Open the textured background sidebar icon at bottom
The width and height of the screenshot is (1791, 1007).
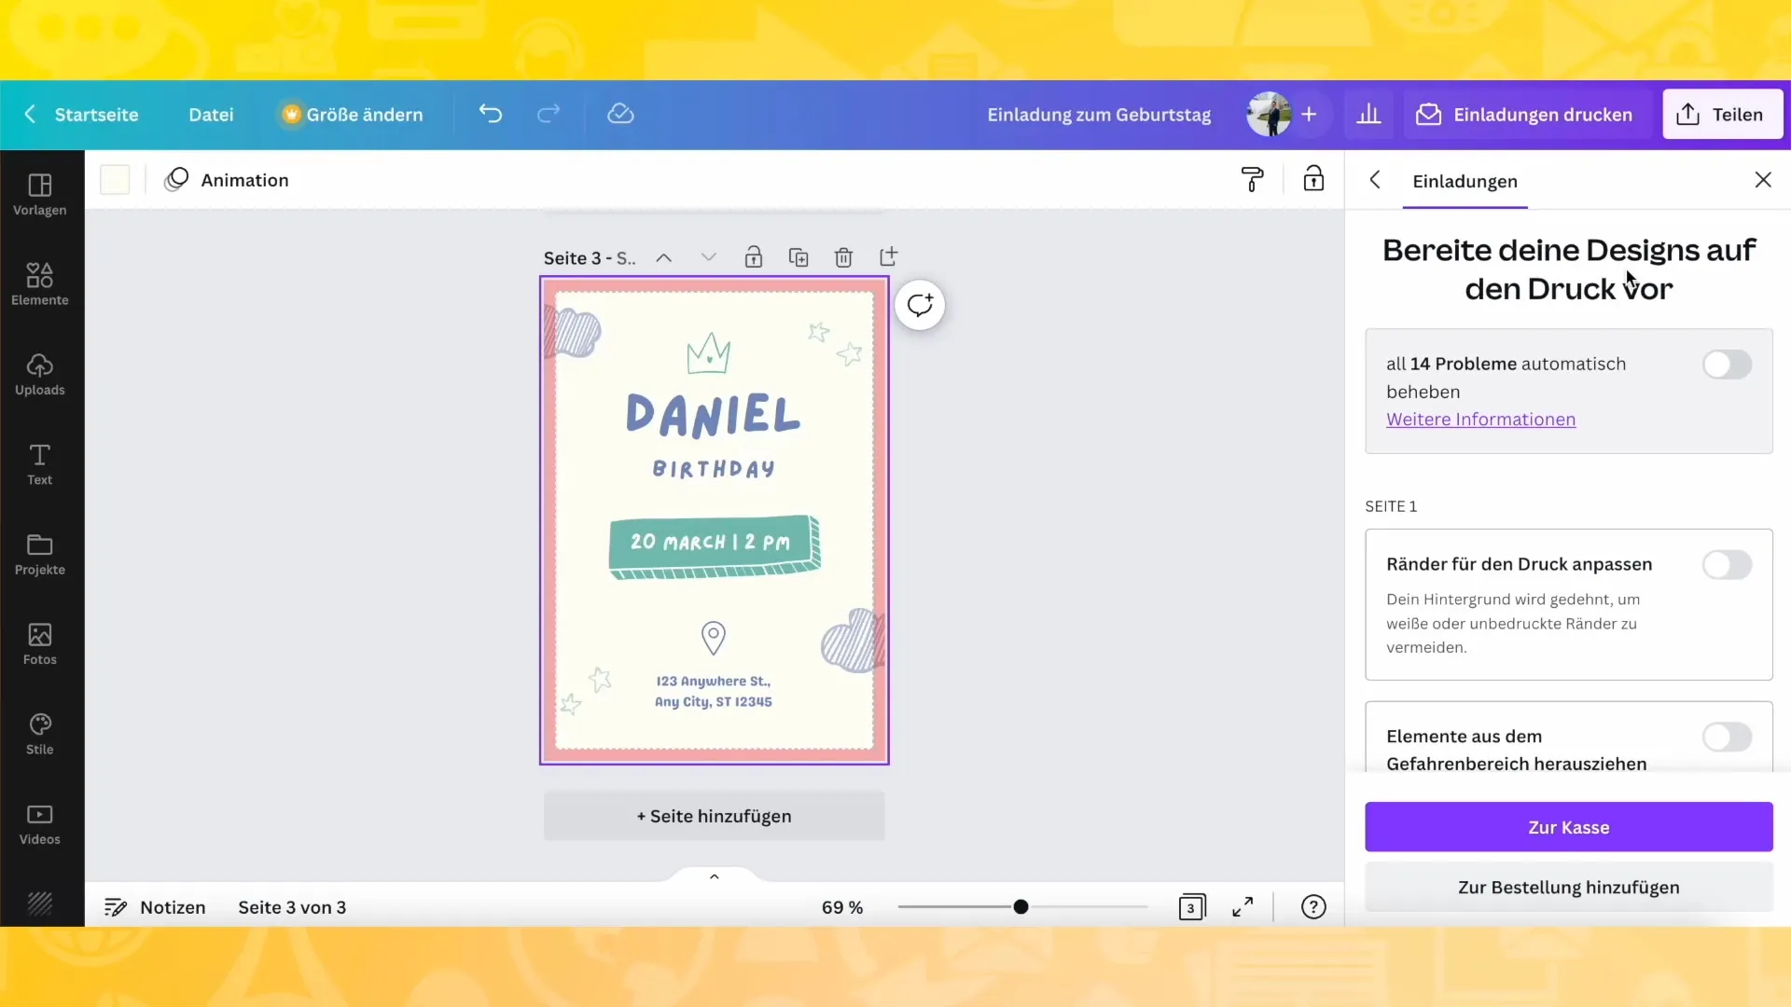tap(39, 903)
